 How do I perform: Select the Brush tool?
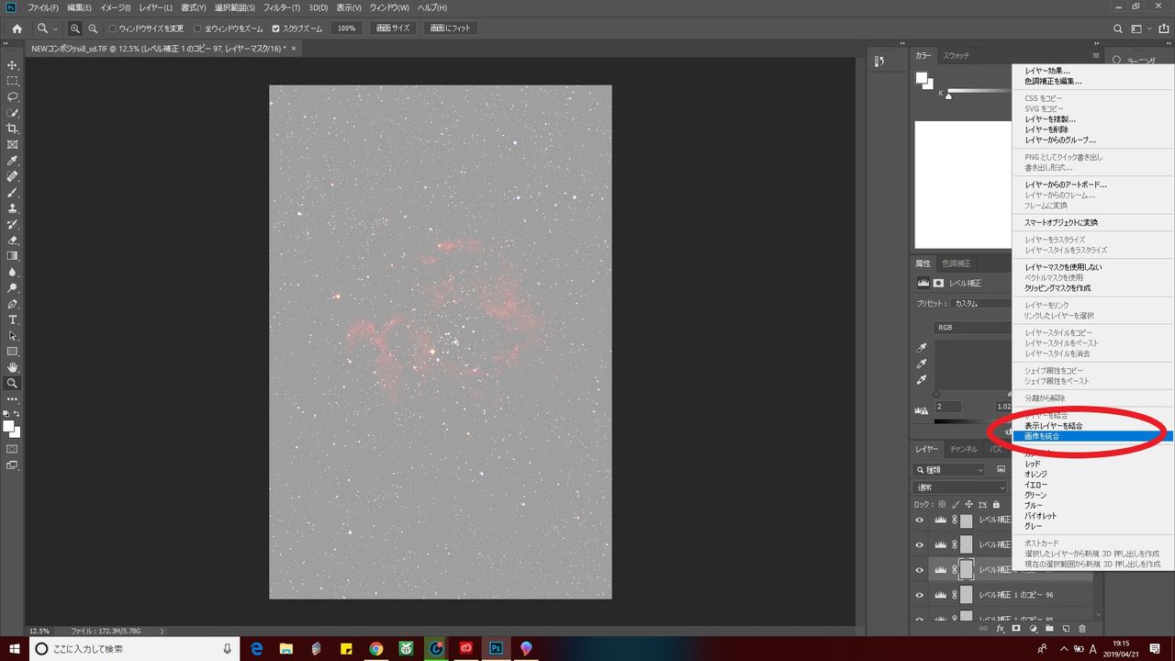point(13,193)
